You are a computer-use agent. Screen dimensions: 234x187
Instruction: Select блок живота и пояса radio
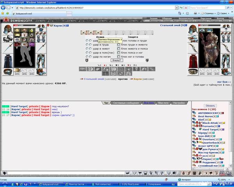click(x=119, y=49)
